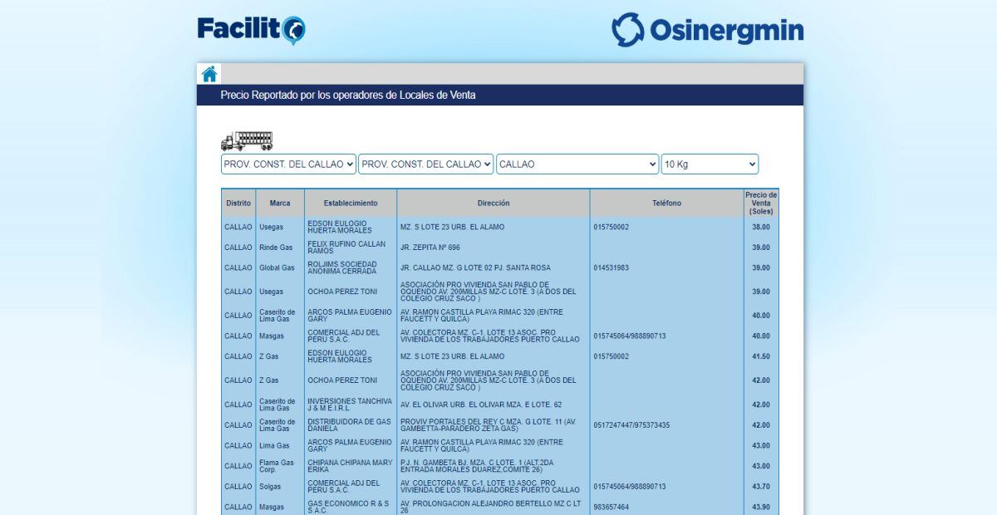Click the Precio Reportado title bar

pos(348,95)
